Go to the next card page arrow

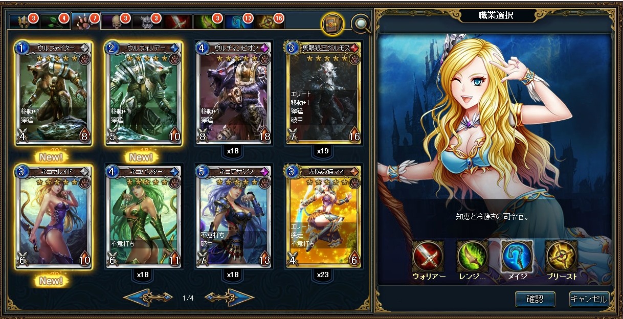tap(229, 298)
